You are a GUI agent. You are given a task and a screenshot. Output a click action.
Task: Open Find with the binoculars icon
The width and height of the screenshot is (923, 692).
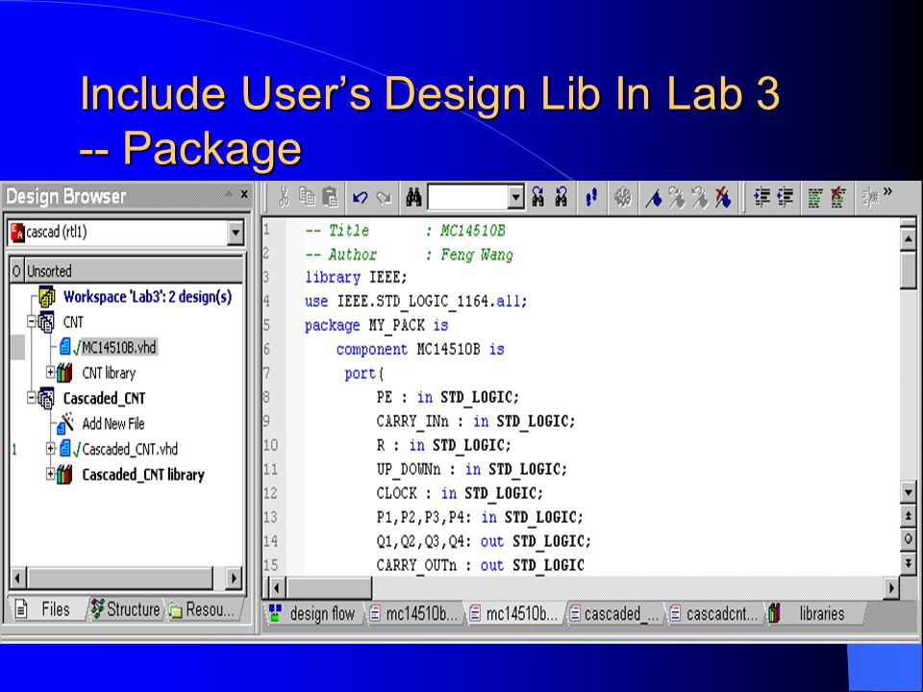(x=413, y=197)
